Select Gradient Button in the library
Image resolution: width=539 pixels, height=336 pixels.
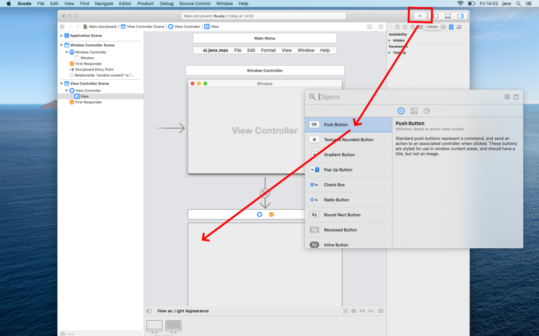click(x=348, y=155)
